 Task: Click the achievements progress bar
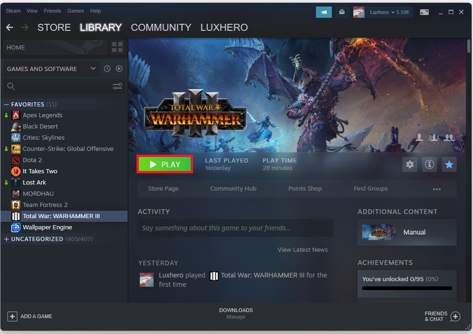(407, 288)
